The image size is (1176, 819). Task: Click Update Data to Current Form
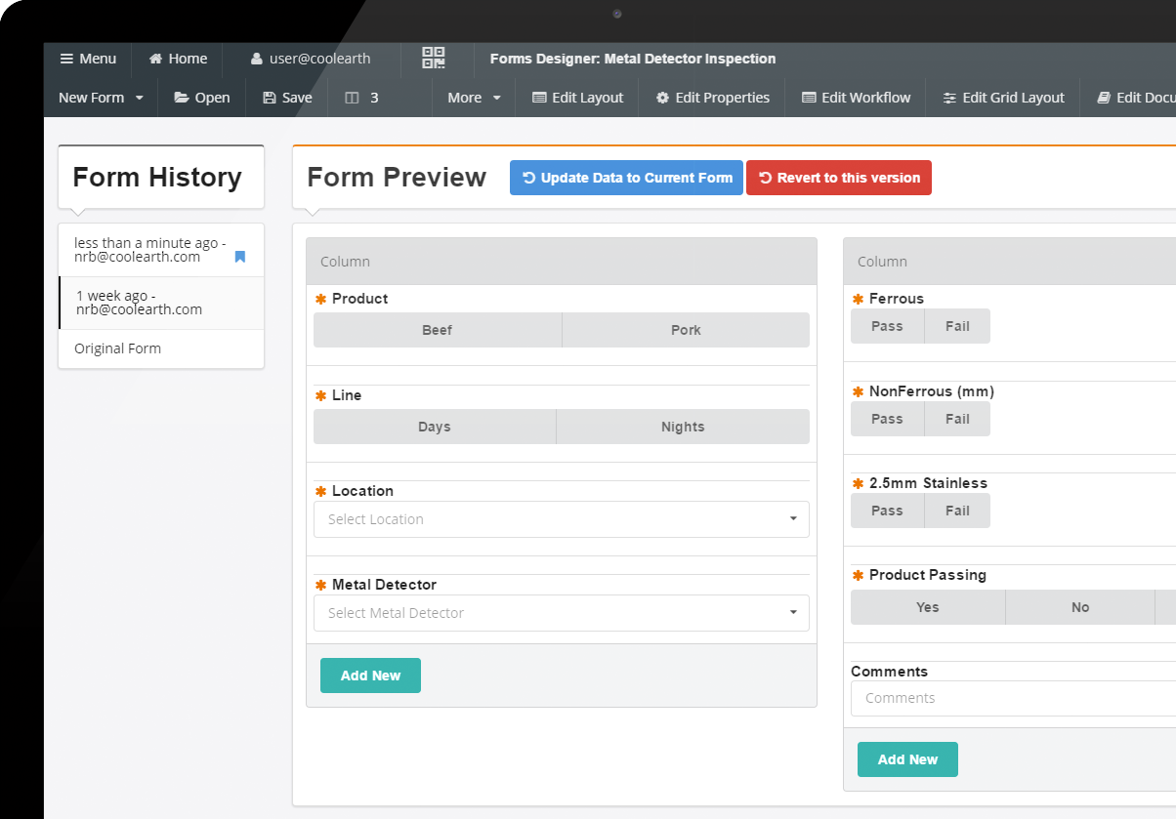point(626,178)
